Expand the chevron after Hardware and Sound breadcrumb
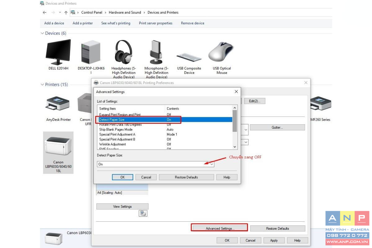Image resolution: width=372 pixels, height=248 pixels. [x=144, y=12]
